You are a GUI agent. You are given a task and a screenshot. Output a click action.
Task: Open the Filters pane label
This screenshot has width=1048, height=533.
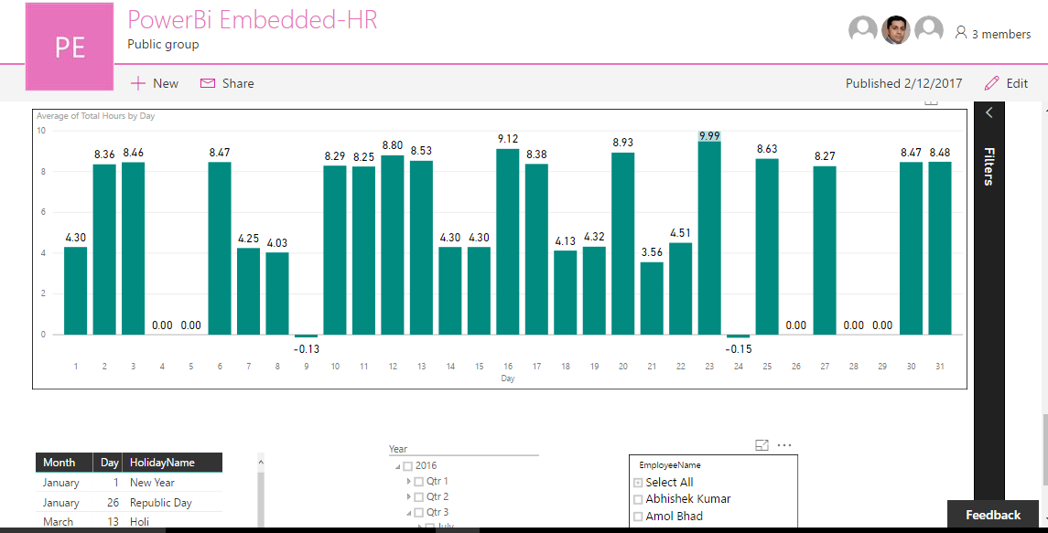(x=989, y=167)
